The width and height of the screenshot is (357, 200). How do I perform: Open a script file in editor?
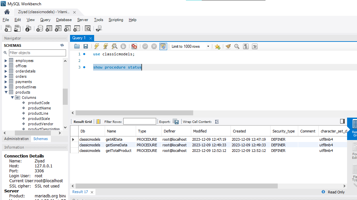pyautogui.click(x=77, y=46)
